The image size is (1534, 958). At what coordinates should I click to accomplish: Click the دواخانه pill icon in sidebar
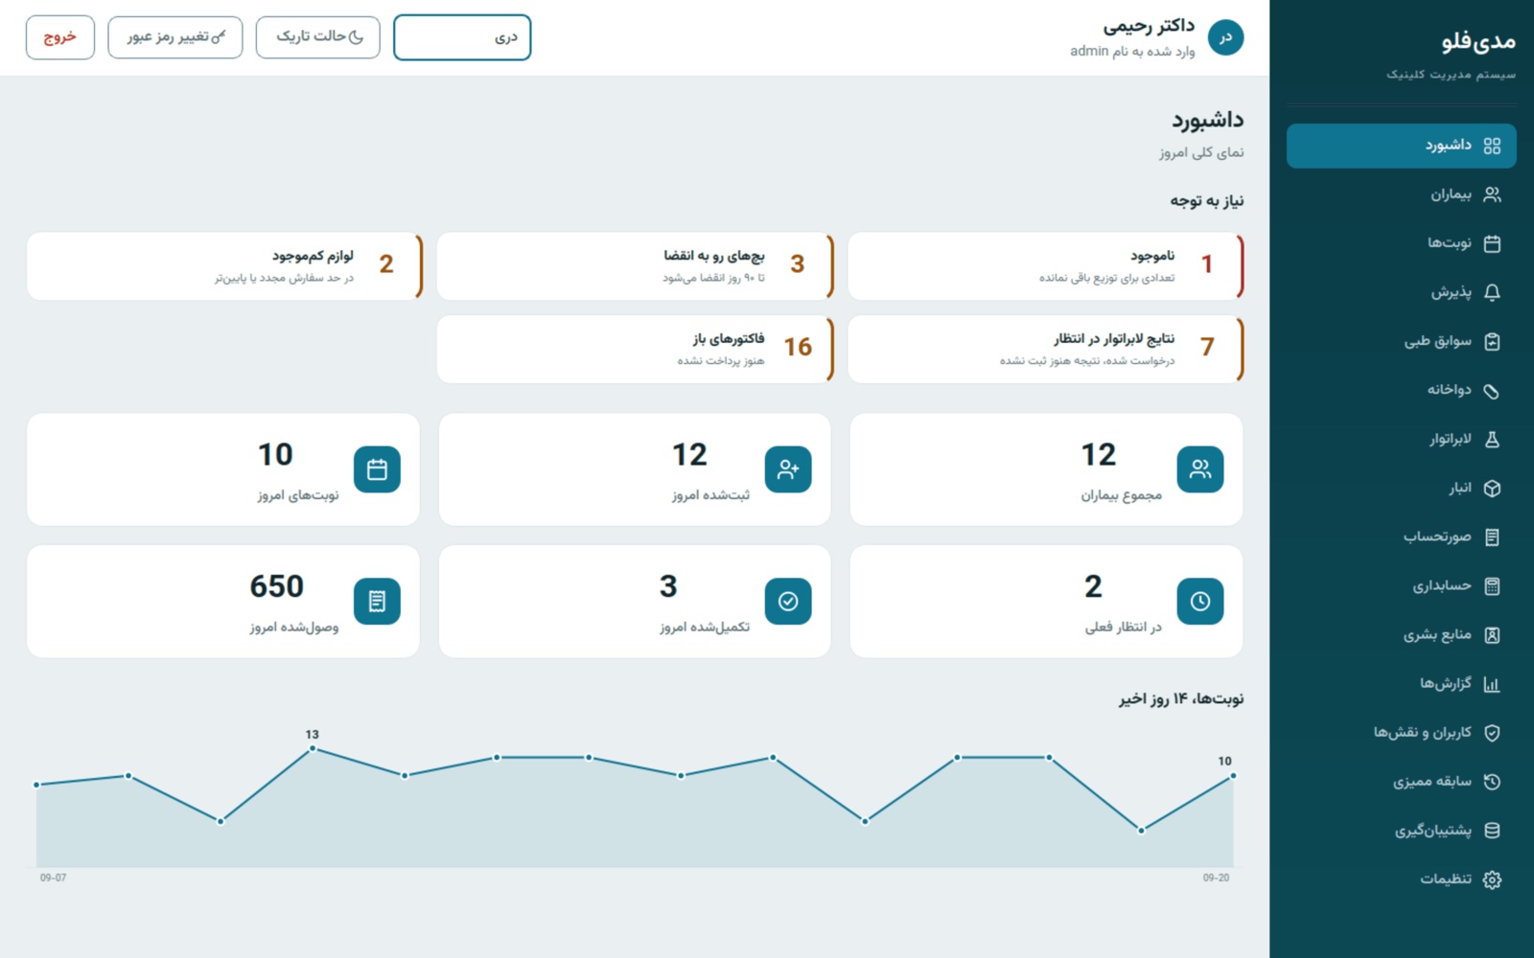click(1492, 390)
